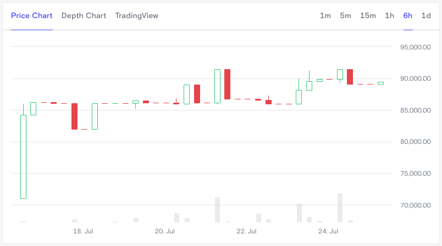This screenshot has width=442, height=246.
Task: Click the 20. Jul date label
Action: (164, 231)
